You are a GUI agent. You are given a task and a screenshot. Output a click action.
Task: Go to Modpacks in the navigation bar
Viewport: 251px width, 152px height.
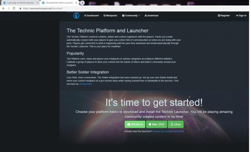(110, 16)
